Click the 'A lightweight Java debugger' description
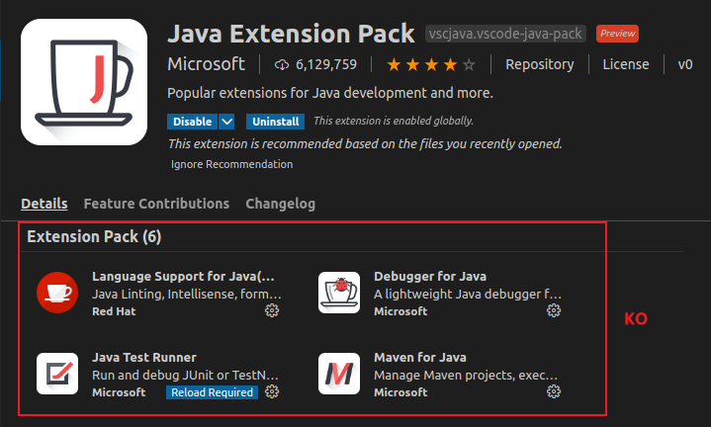Viewport: 711px width, 427px height. pos(468,295)
